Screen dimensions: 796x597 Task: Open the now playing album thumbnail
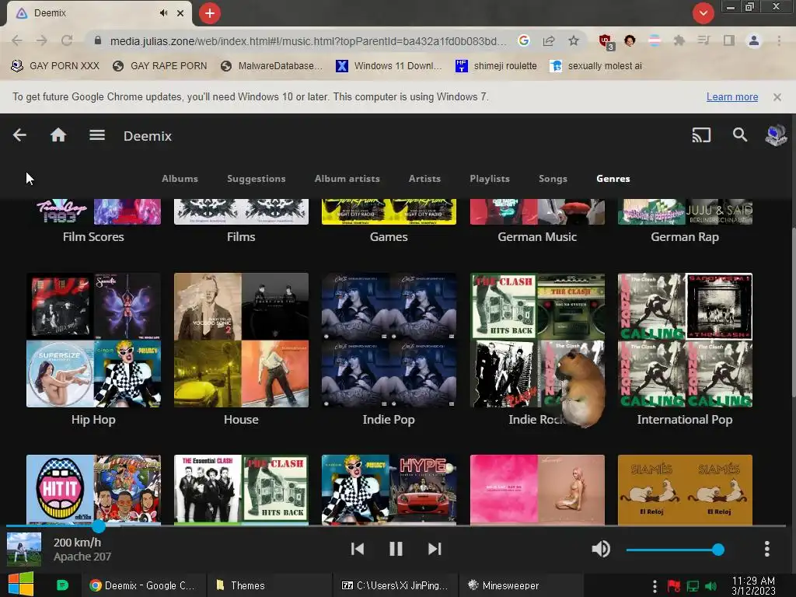(x=24, y=550)
